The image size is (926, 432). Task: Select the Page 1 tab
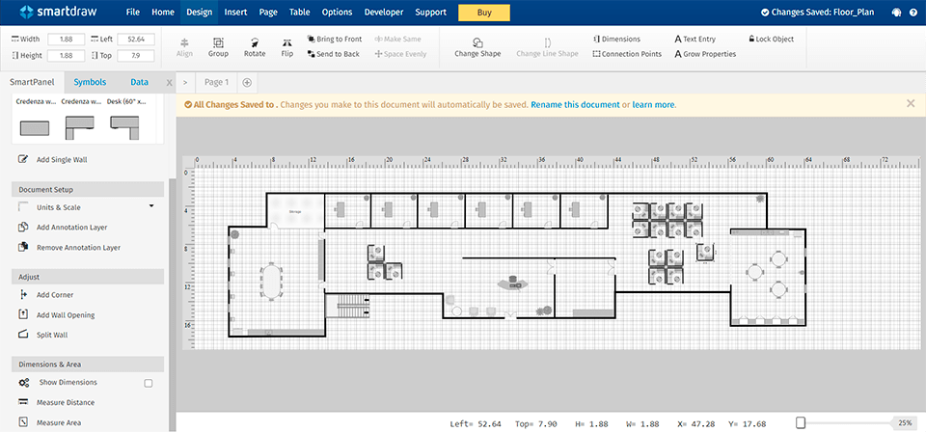216,83
